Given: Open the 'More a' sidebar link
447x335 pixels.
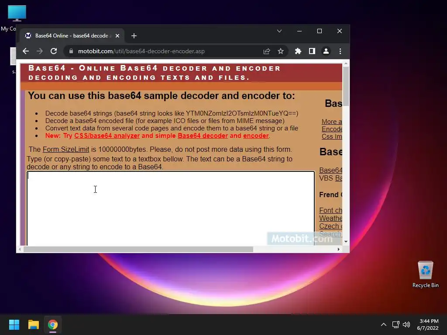Looking at the screenshot, I should 332,122.
